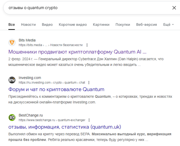This screenshot has height=146, width=180.
Task: Open the Мошенники продвигают криптоплатформу link
Action: 77,52
